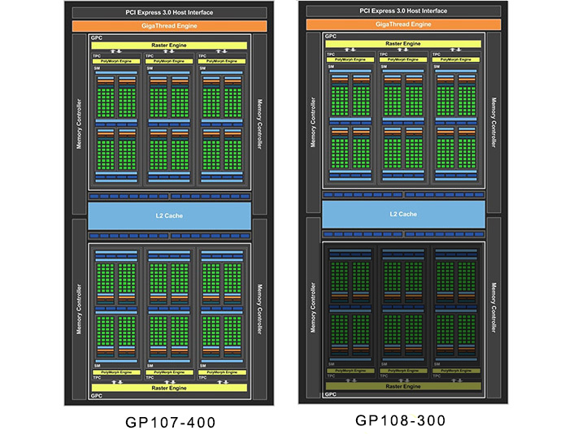
Task: Click the GP108-300 label text
Action: point(400,420)
